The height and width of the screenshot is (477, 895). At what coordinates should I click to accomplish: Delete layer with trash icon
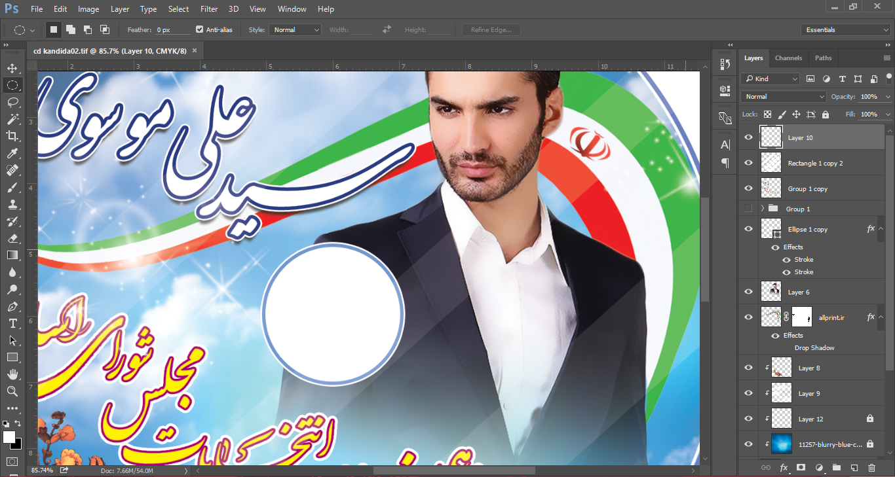tap(871, 468)
